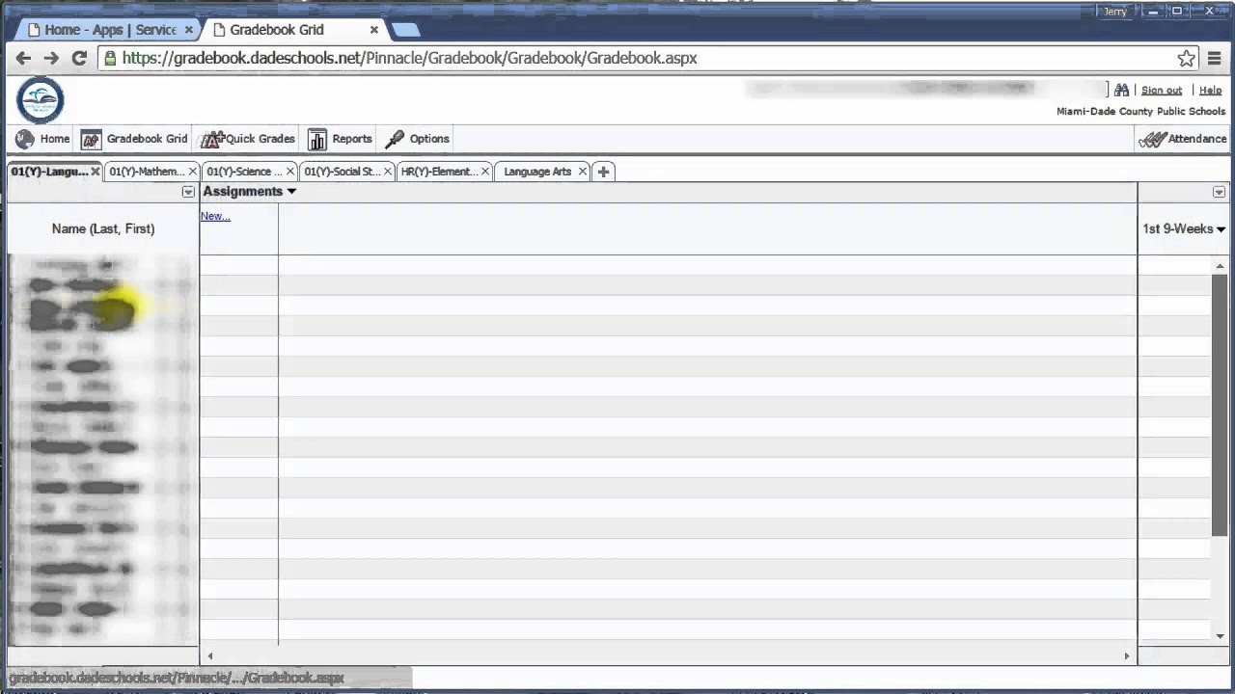The height and width of the screenshot is (694, 1235).
Task: Open Home in the toolbar
Action: (42, 139)
